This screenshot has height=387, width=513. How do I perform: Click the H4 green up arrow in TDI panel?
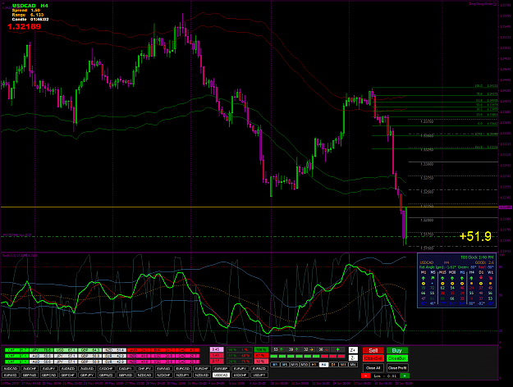(x=471, y=278)
